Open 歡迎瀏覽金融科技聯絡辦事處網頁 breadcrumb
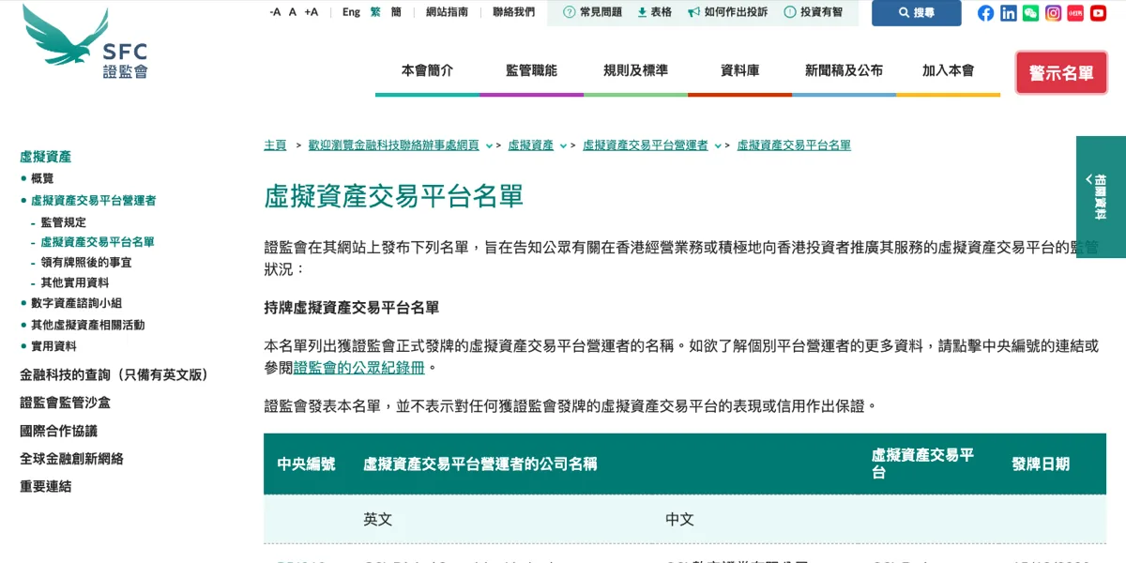Screen dimensions: 1126x563 coord(393,145)
